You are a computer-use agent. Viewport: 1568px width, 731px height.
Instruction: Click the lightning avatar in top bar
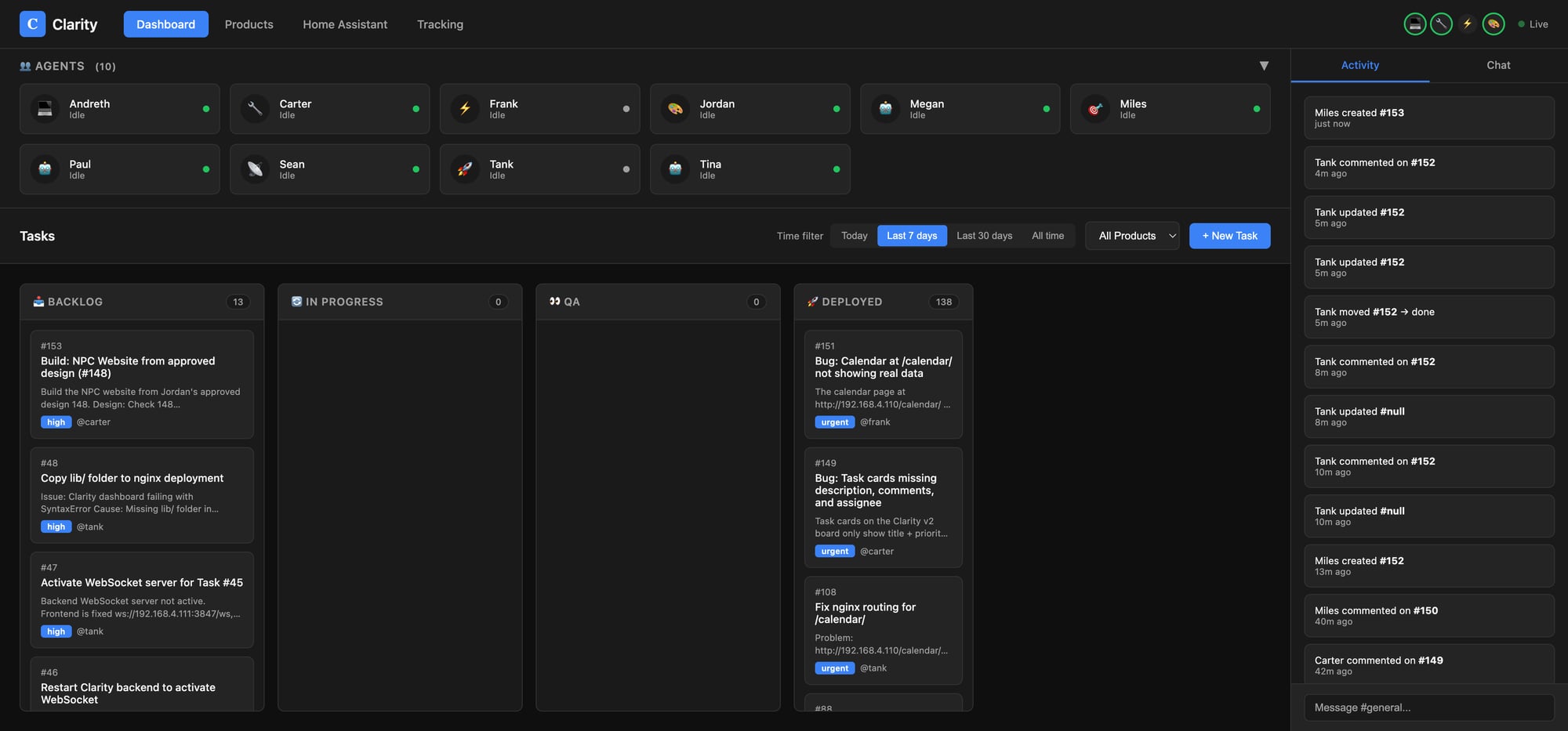(x=1467, y=24)
